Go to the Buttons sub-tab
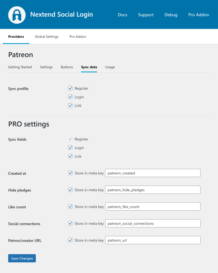This screenshot has width=218, height=273. [x=67, y=67]
